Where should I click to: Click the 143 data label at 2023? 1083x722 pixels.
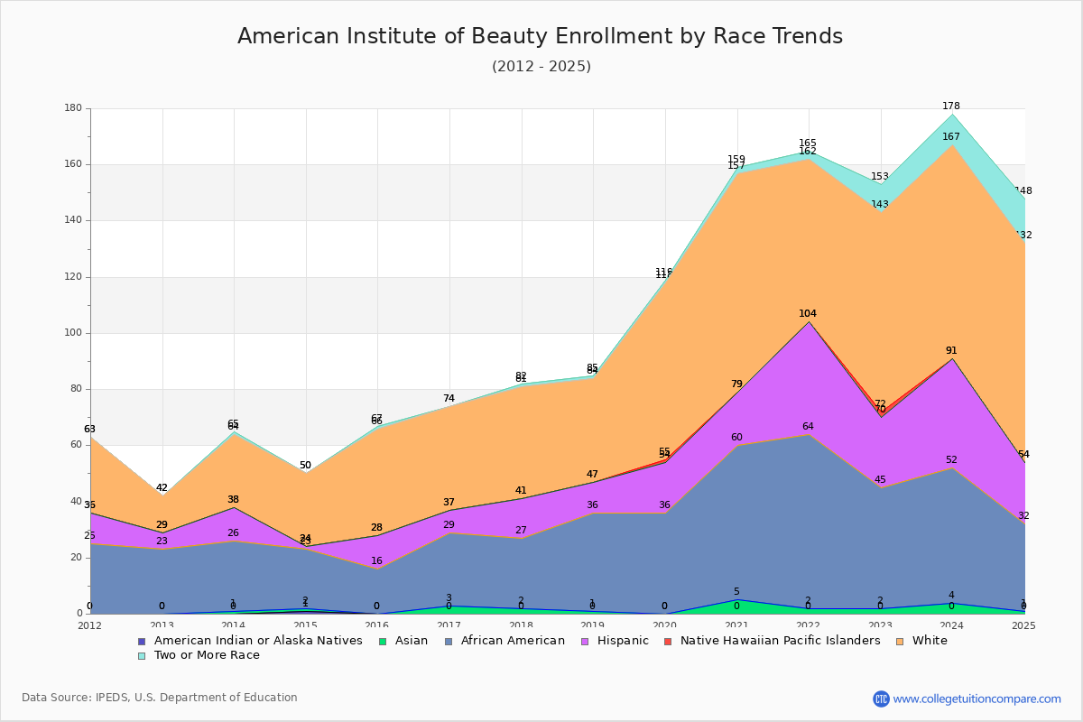tap(880, 205)
